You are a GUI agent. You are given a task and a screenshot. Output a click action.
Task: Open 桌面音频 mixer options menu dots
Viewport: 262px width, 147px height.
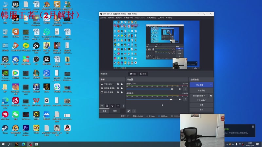[x=185, y=99]
